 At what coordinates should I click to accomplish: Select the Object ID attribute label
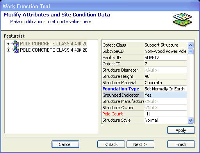(x=123, y=64)
